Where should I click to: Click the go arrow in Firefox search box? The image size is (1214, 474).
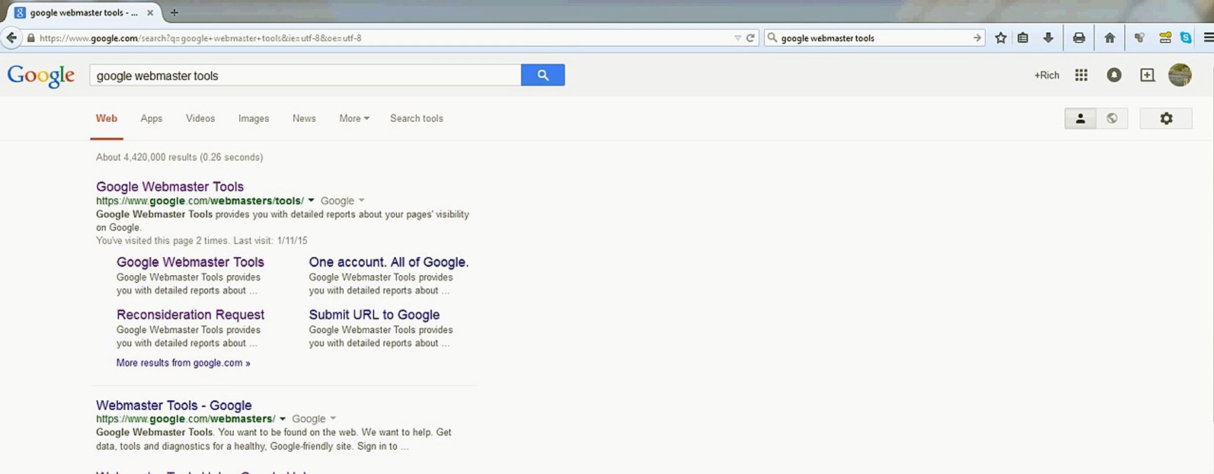click(x=977, y=38)
